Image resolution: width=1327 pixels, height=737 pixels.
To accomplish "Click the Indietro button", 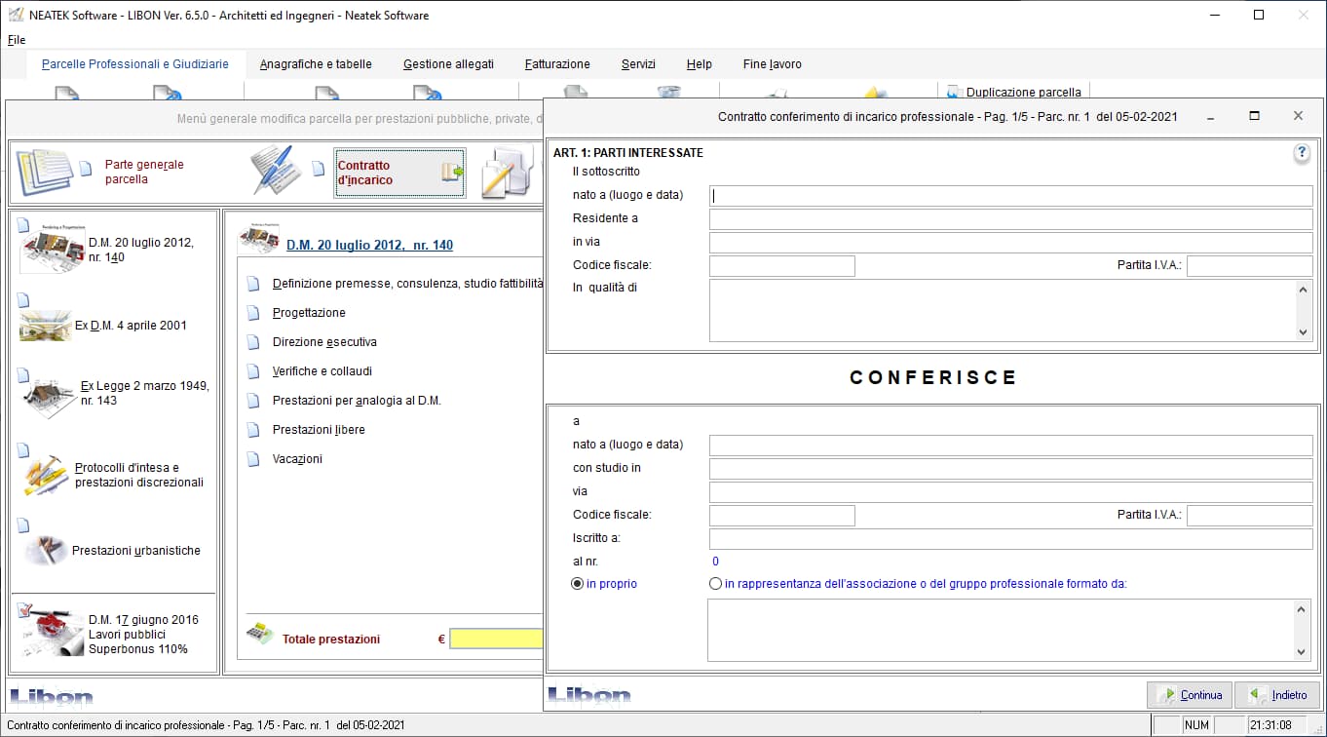I will 1276,695.
